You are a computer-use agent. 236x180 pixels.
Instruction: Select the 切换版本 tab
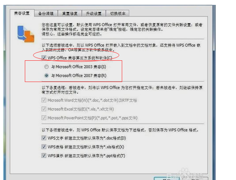tap(118, 13)
